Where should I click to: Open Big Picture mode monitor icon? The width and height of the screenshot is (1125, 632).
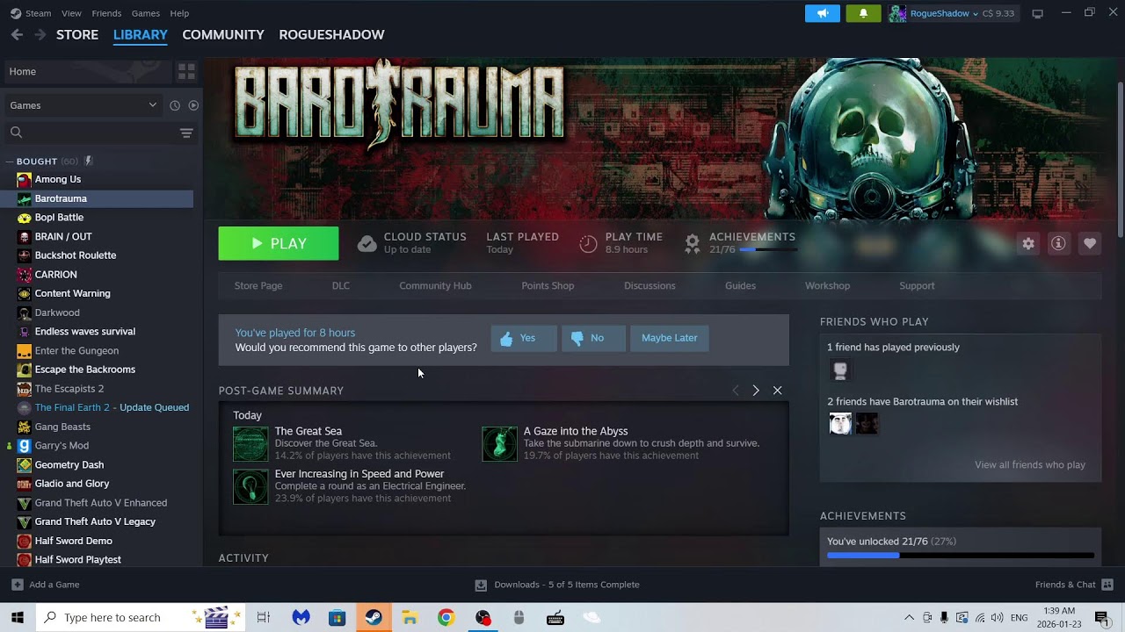click(x=1037, y=13)
